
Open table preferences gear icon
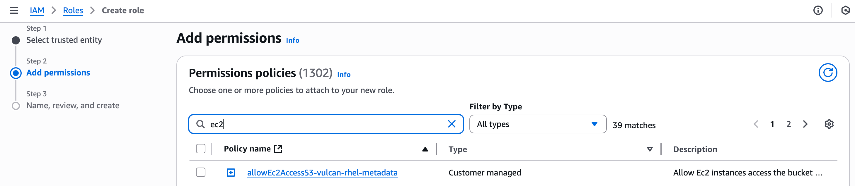point(829,124)
